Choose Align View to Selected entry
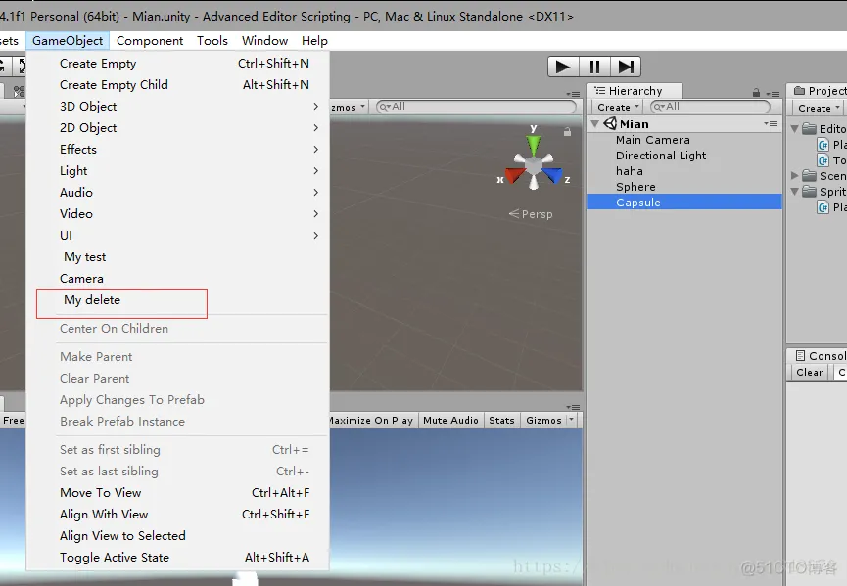 coord(177,536)
